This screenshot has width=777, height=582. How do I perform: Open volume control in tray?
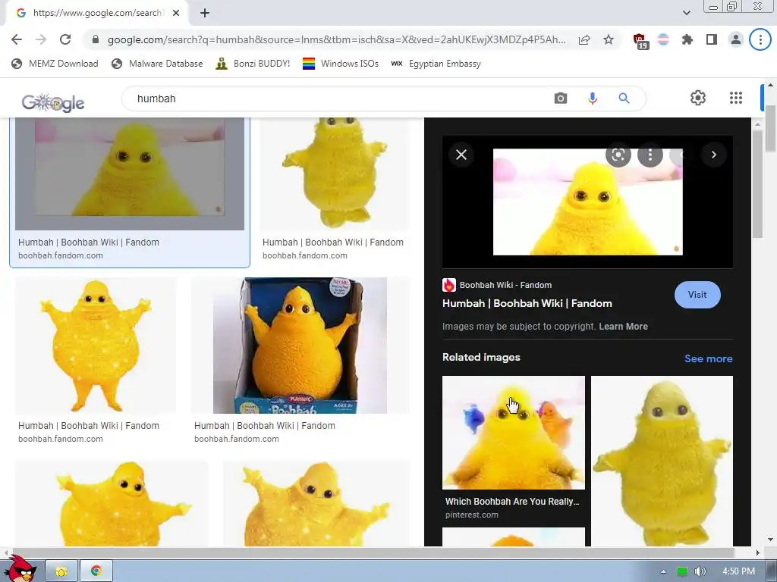tap(700, 571)
